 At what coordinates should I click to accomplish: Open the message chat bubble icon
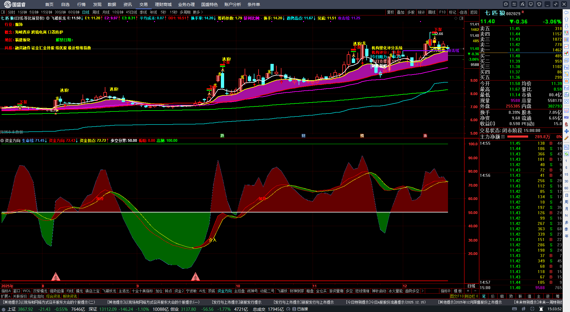tap(506, 4)
